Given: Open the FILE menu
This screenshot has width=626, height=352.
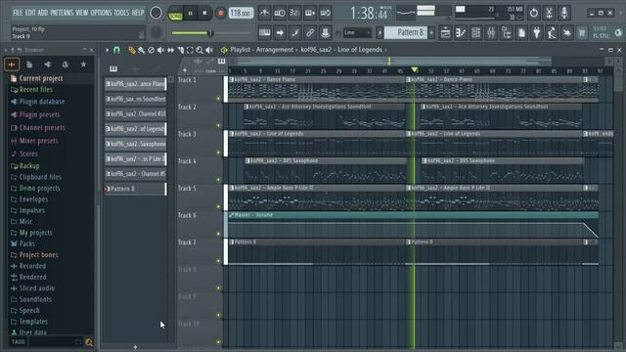Looking at the screenshot, I should point(18,13).
